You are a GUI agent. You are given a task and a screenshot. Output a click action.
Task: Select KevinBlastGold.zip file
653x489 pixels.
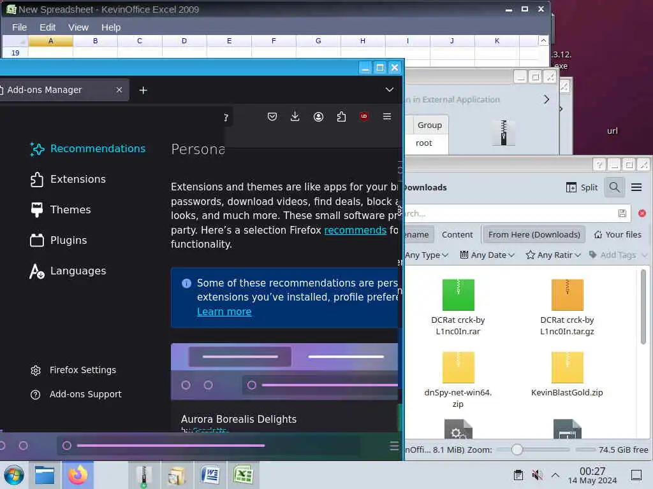567,374
